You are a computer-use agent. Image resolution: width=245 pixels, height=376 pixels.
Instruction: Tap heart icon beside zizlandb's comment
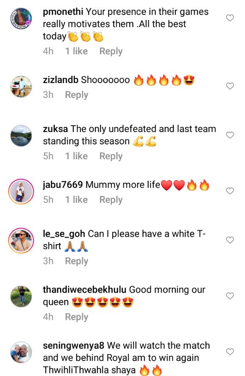[230, 86]
